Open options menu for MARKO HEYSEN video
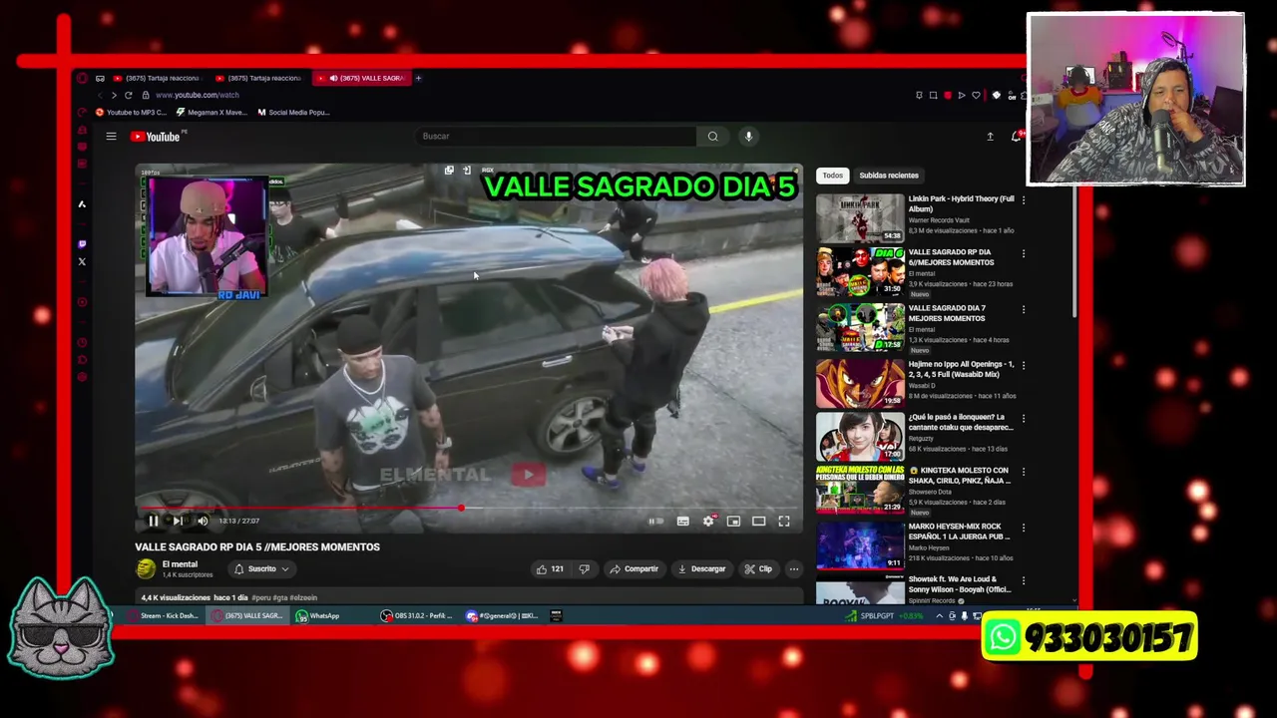The width and height of the screenshot is (1277, 718). click(x=1024, y=528)
